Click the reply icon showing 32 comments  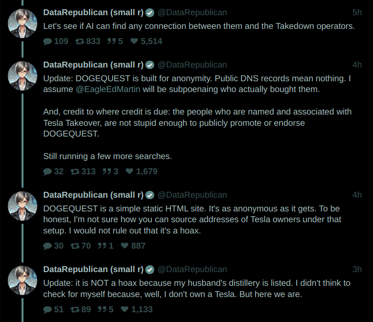point(47,172)
